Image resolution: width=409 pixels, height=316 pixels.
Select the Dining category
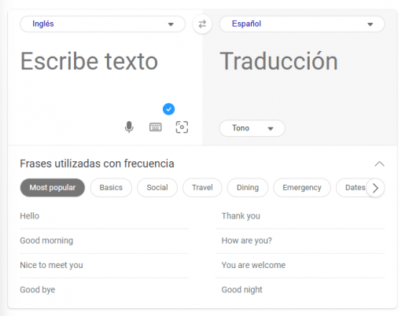click(x=248, y=188)
